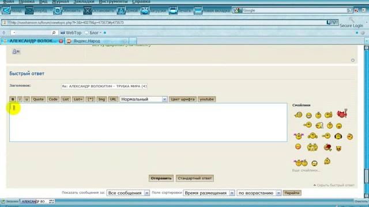Viewport: 369px width, 207px height.
Task: Insert the smiley with pink pigtails
Action: 299,136
